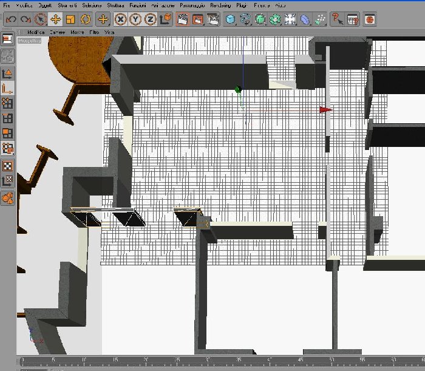425x371 pixels.
Task: Switch to Points editing mode
Action: point(7,103)
